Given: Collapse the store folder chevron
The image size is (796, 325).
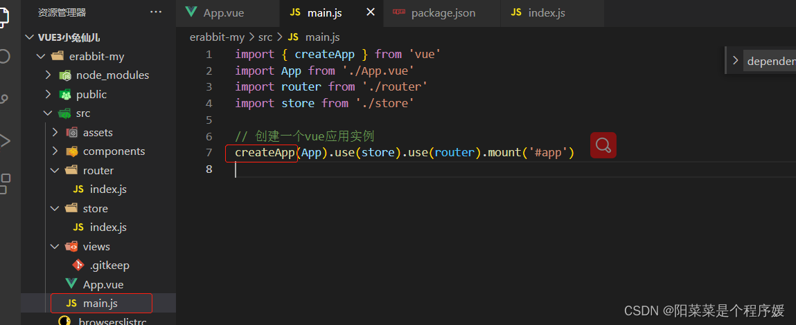Looking at the screenshot, I should (55, 208).
